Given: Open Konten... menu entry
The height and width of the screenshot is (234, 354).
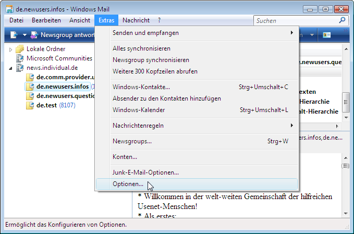Looking at the screenshot, I should pos(197,157).
